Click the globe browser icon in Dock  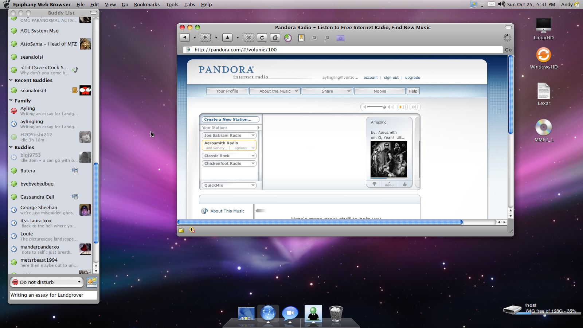(268, 313)
